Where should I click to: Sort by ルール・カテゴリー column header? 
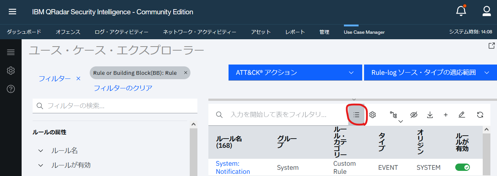click(x=340, y=142)
